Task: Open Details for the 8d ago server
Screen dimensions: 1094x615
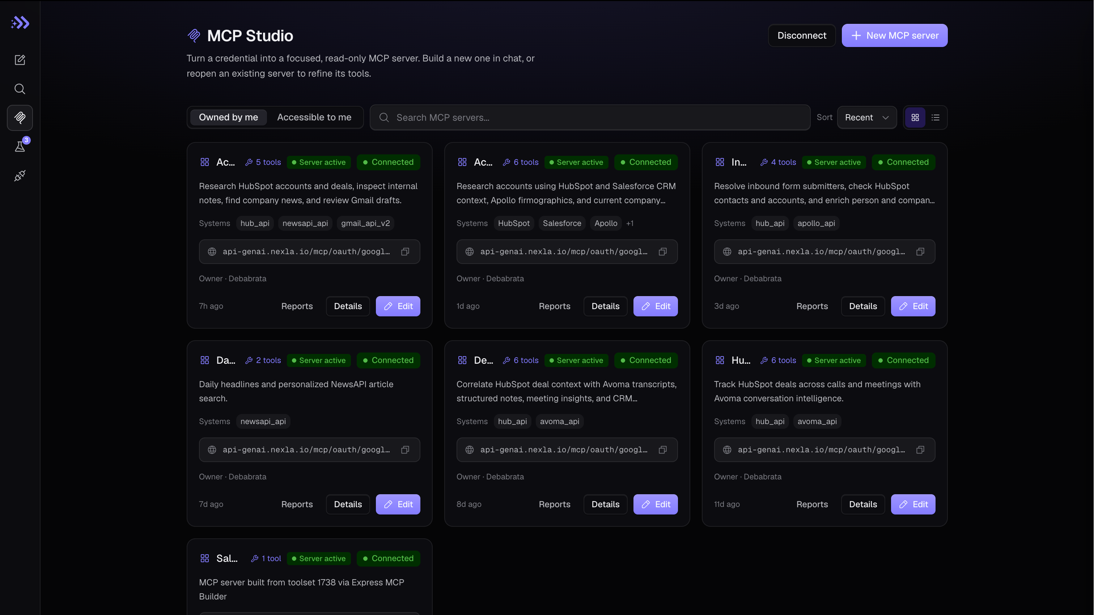Action: [x=606, y=505]
